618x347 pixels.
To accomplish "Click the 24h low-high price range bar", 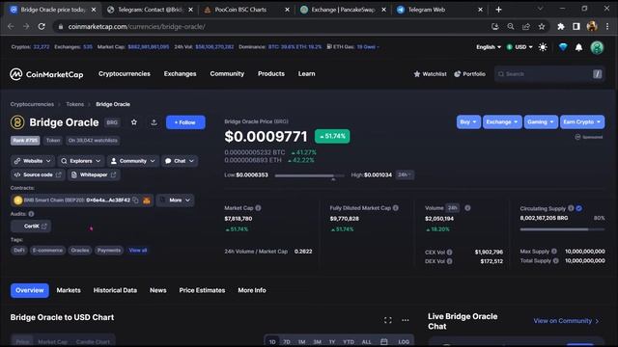I will tap(310, 175).
